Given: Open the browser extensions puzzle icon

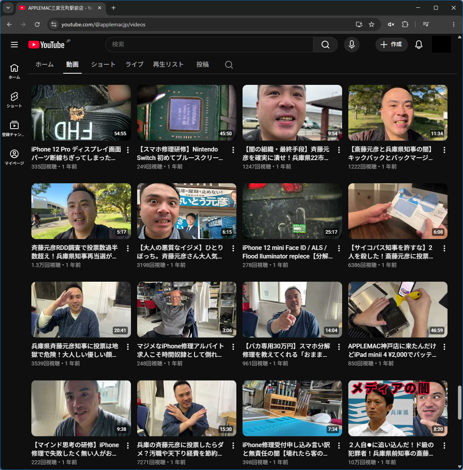Looking at the screenshot, I should [x=405, y=24].
